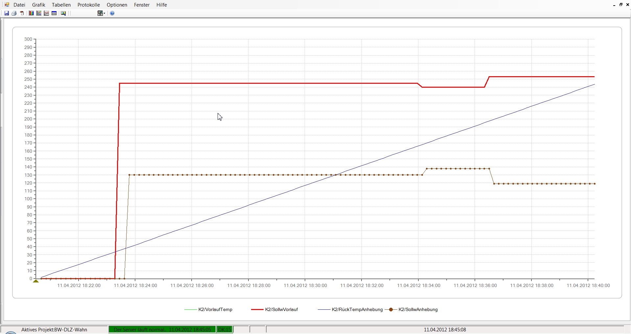Select the line chart toolbar icon
The height and width of the screenshot is (334, 631).
coord(39,13)
